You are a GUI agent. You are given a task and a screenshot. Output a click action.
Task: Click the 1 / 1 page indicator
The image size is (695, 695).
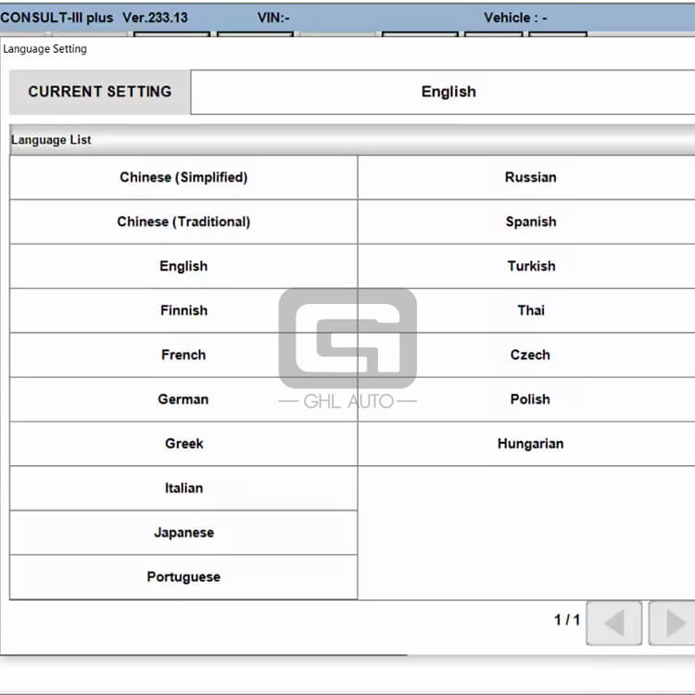point(567,620)
